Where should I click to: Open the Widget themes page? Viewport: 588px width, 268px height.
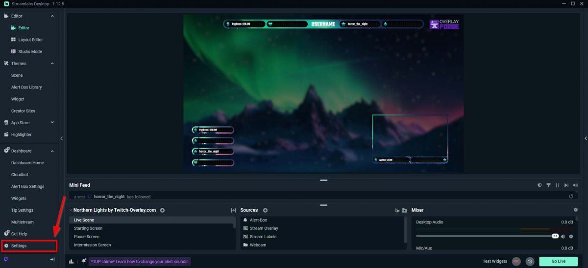coord(18,99)
